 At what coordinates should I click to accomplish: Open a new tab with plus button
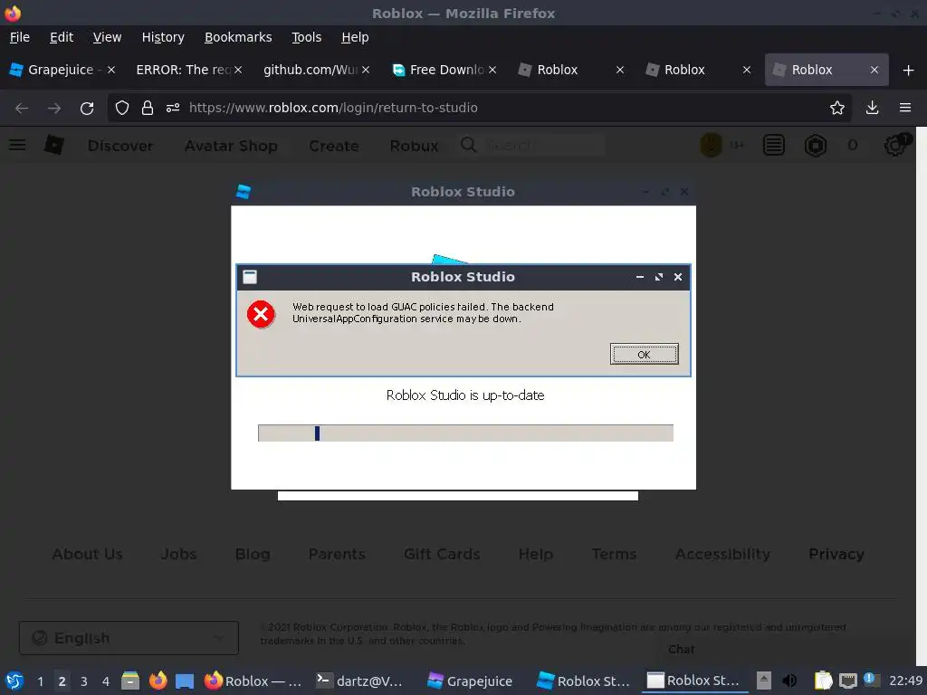[909, 71]
